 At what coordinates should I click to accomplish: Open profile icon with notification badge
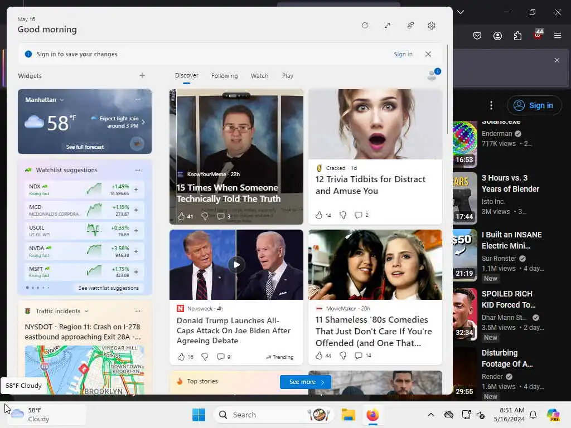click(x=433, y=75)
